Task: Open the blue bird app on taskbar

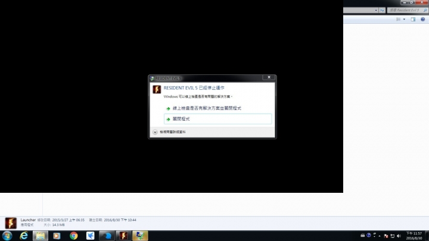Action: (x=90, y=236)
